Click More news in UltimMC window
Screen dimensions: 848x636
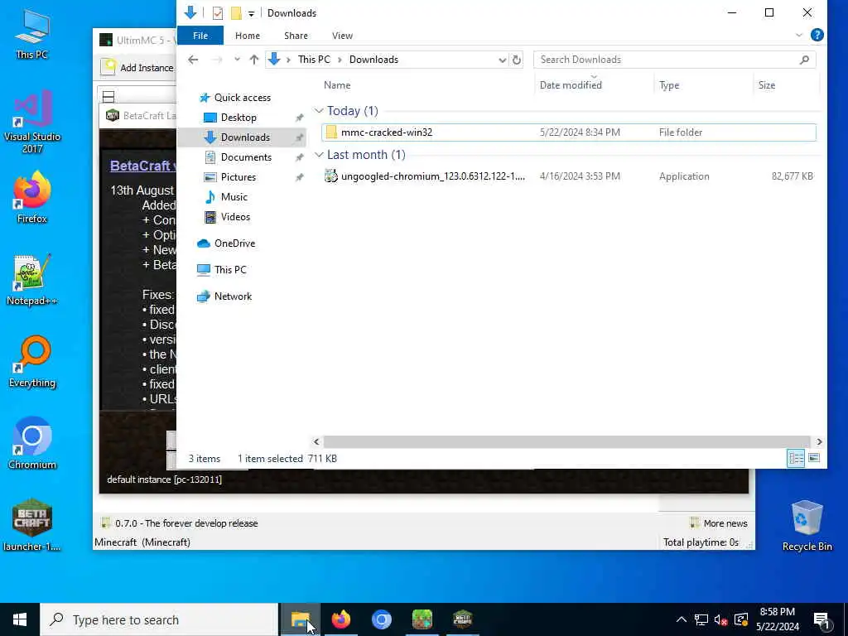tap(719, 523)
